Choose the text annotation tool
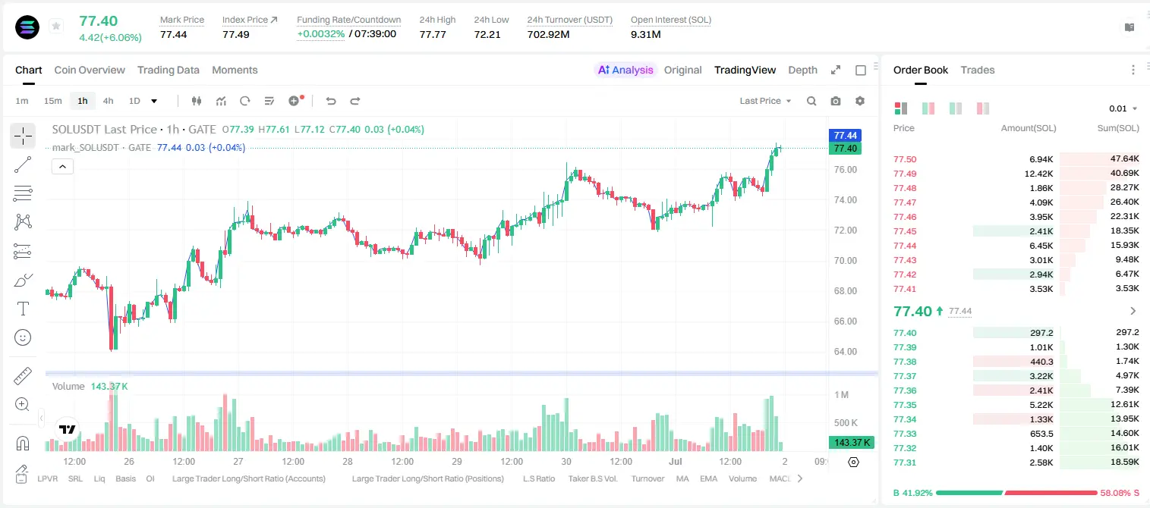Image resolution: width=1150 pixels, height=508 pixels. point(23,309)
